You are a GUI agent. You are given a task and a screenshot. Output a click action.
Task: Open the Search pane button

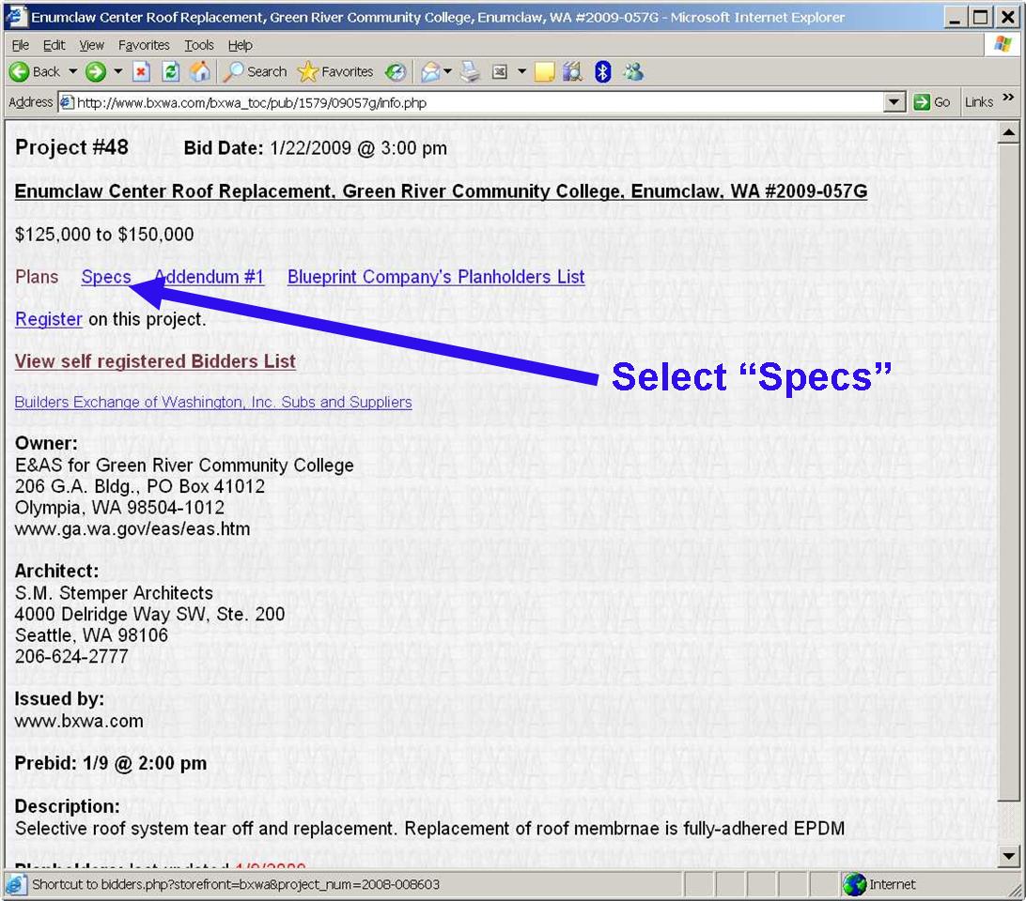255,72
